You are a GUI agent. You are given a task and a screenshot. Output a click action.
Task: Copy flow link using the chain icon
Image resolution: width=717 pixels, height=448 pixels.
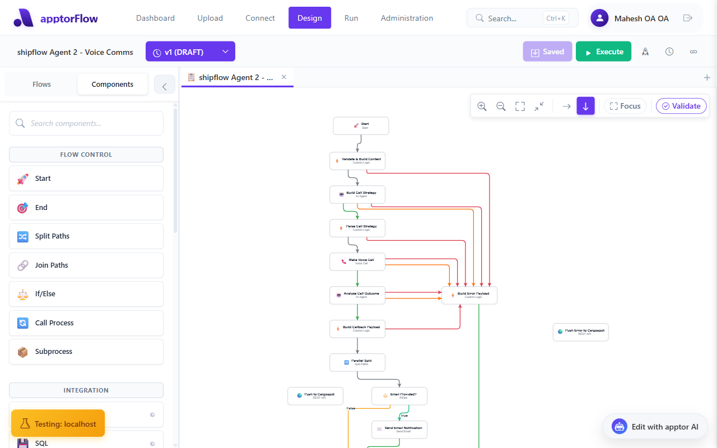pos(693,51)
